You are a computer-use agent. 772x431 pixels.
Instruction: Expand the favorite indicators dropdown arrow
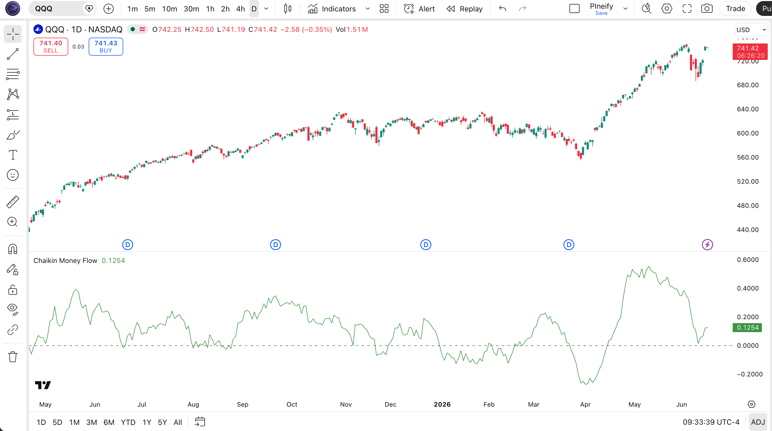(367, 9)
